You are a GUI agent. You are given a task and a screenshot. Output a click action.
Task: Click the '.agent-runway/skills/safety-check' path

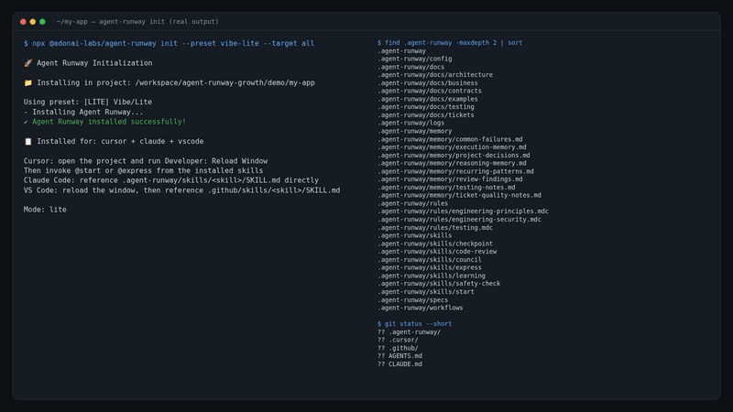(x=439, y=284)
